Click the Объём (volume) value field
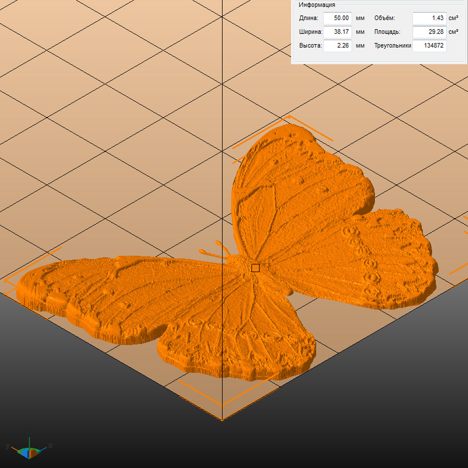Screen dimensions: 468x468 [x=429, y=18]
